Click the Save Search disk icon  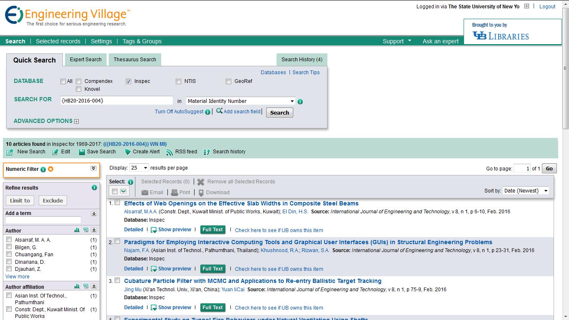(82, 152)
